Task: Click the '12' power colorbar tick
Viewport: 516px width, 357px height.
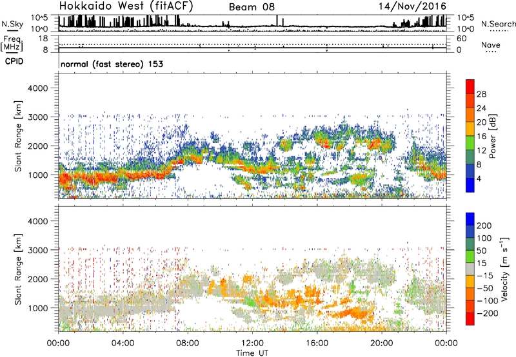Action: [x=481, y=151]
